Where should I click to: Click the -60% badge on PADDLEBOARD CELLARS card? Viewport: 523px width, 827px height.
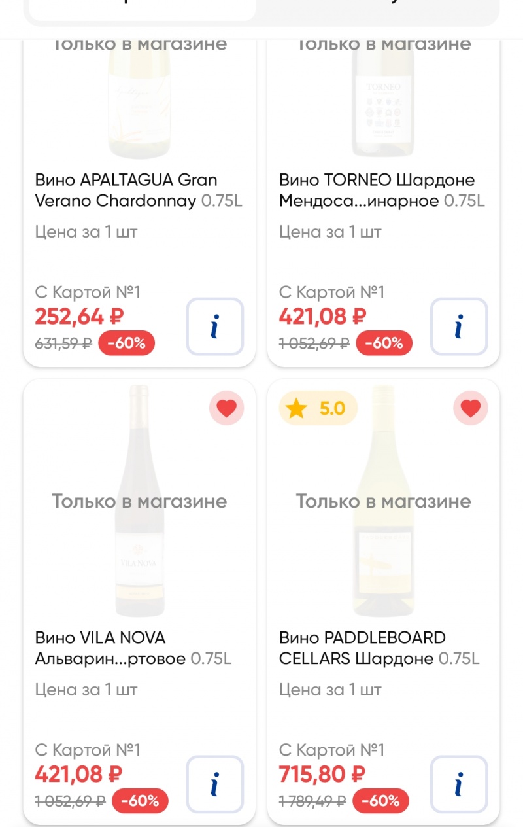click(380, 801)
